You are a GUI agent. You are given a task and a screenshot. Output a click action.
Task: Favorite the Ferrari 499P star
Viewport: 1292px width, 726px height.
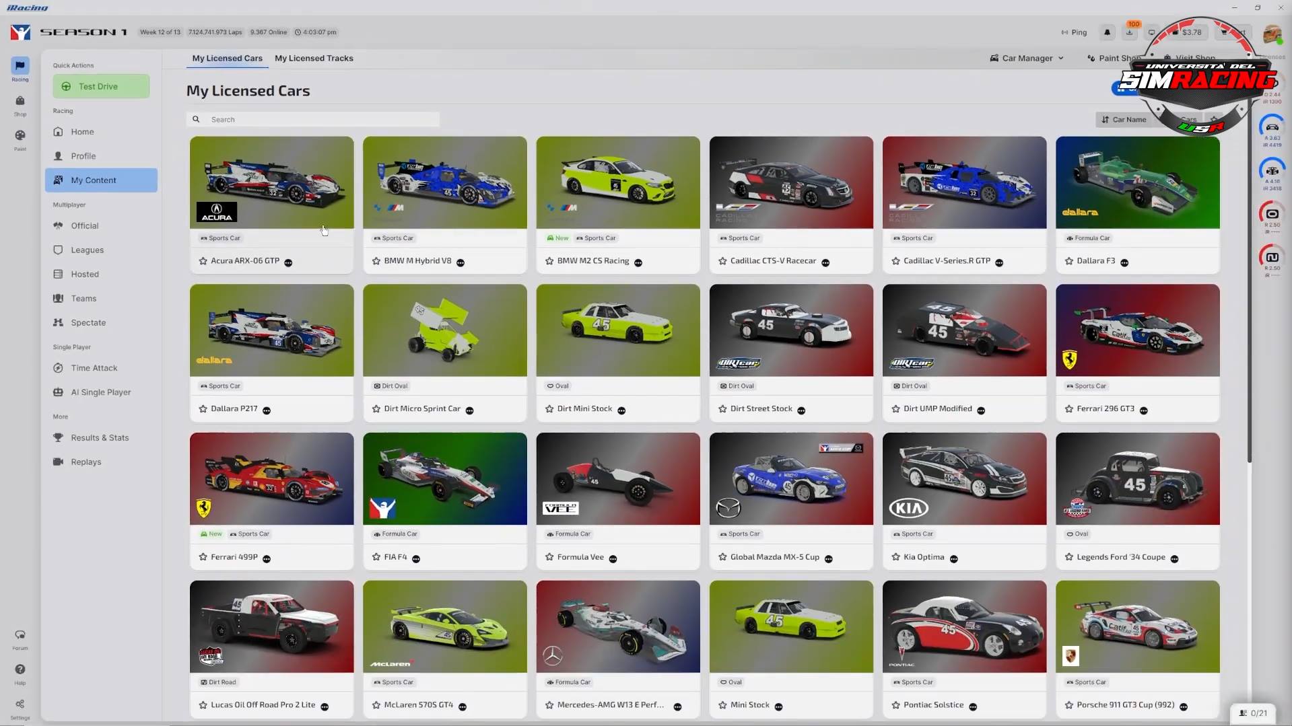coord(203,557)
